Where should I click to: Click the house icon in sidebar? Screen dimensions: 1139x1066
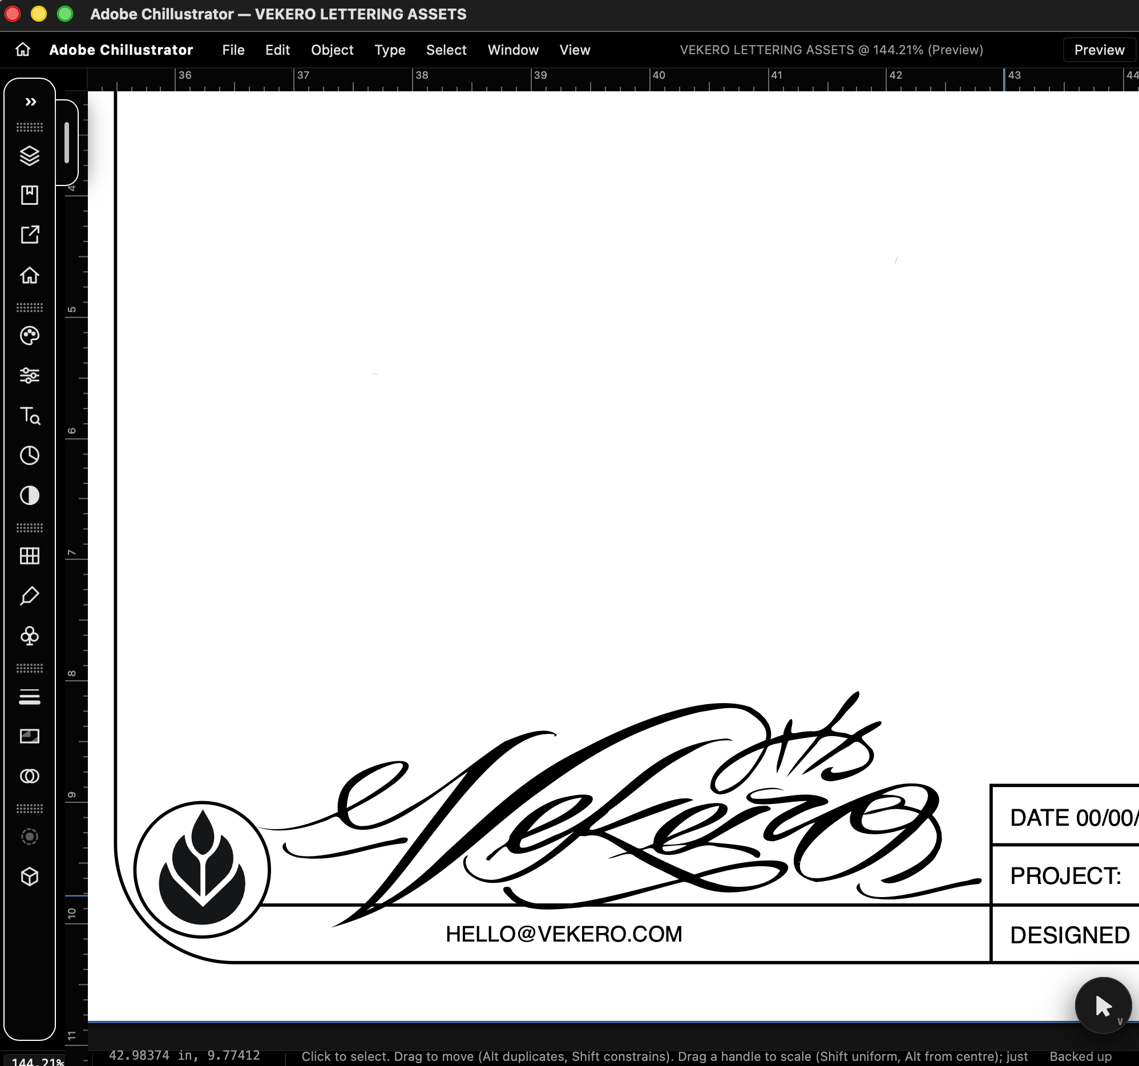point(30,276)
